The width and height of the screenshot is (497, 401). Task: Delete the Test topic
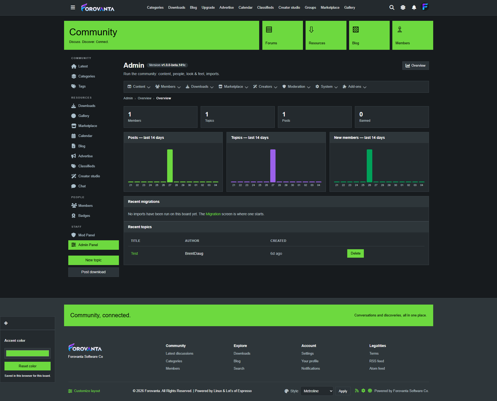[355, 253]
